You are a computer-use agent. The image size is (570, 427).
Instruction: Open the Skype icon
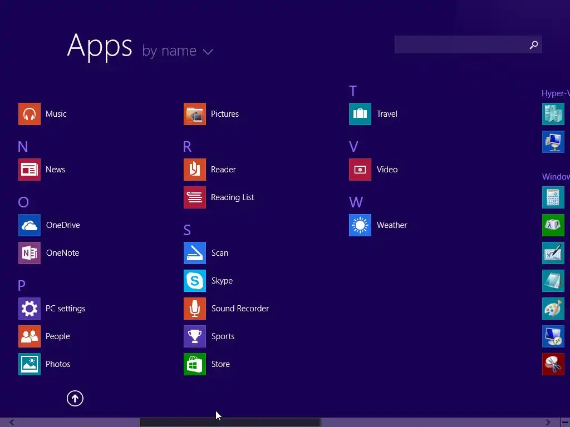point(195,281)
